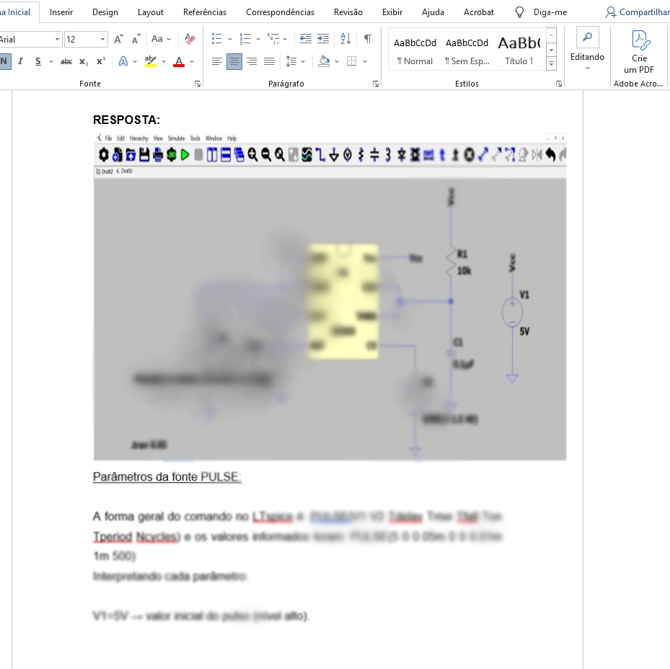The image size is (670, 669).
Task: Apply strikethrough formatting
Action: tap(66, 61)
